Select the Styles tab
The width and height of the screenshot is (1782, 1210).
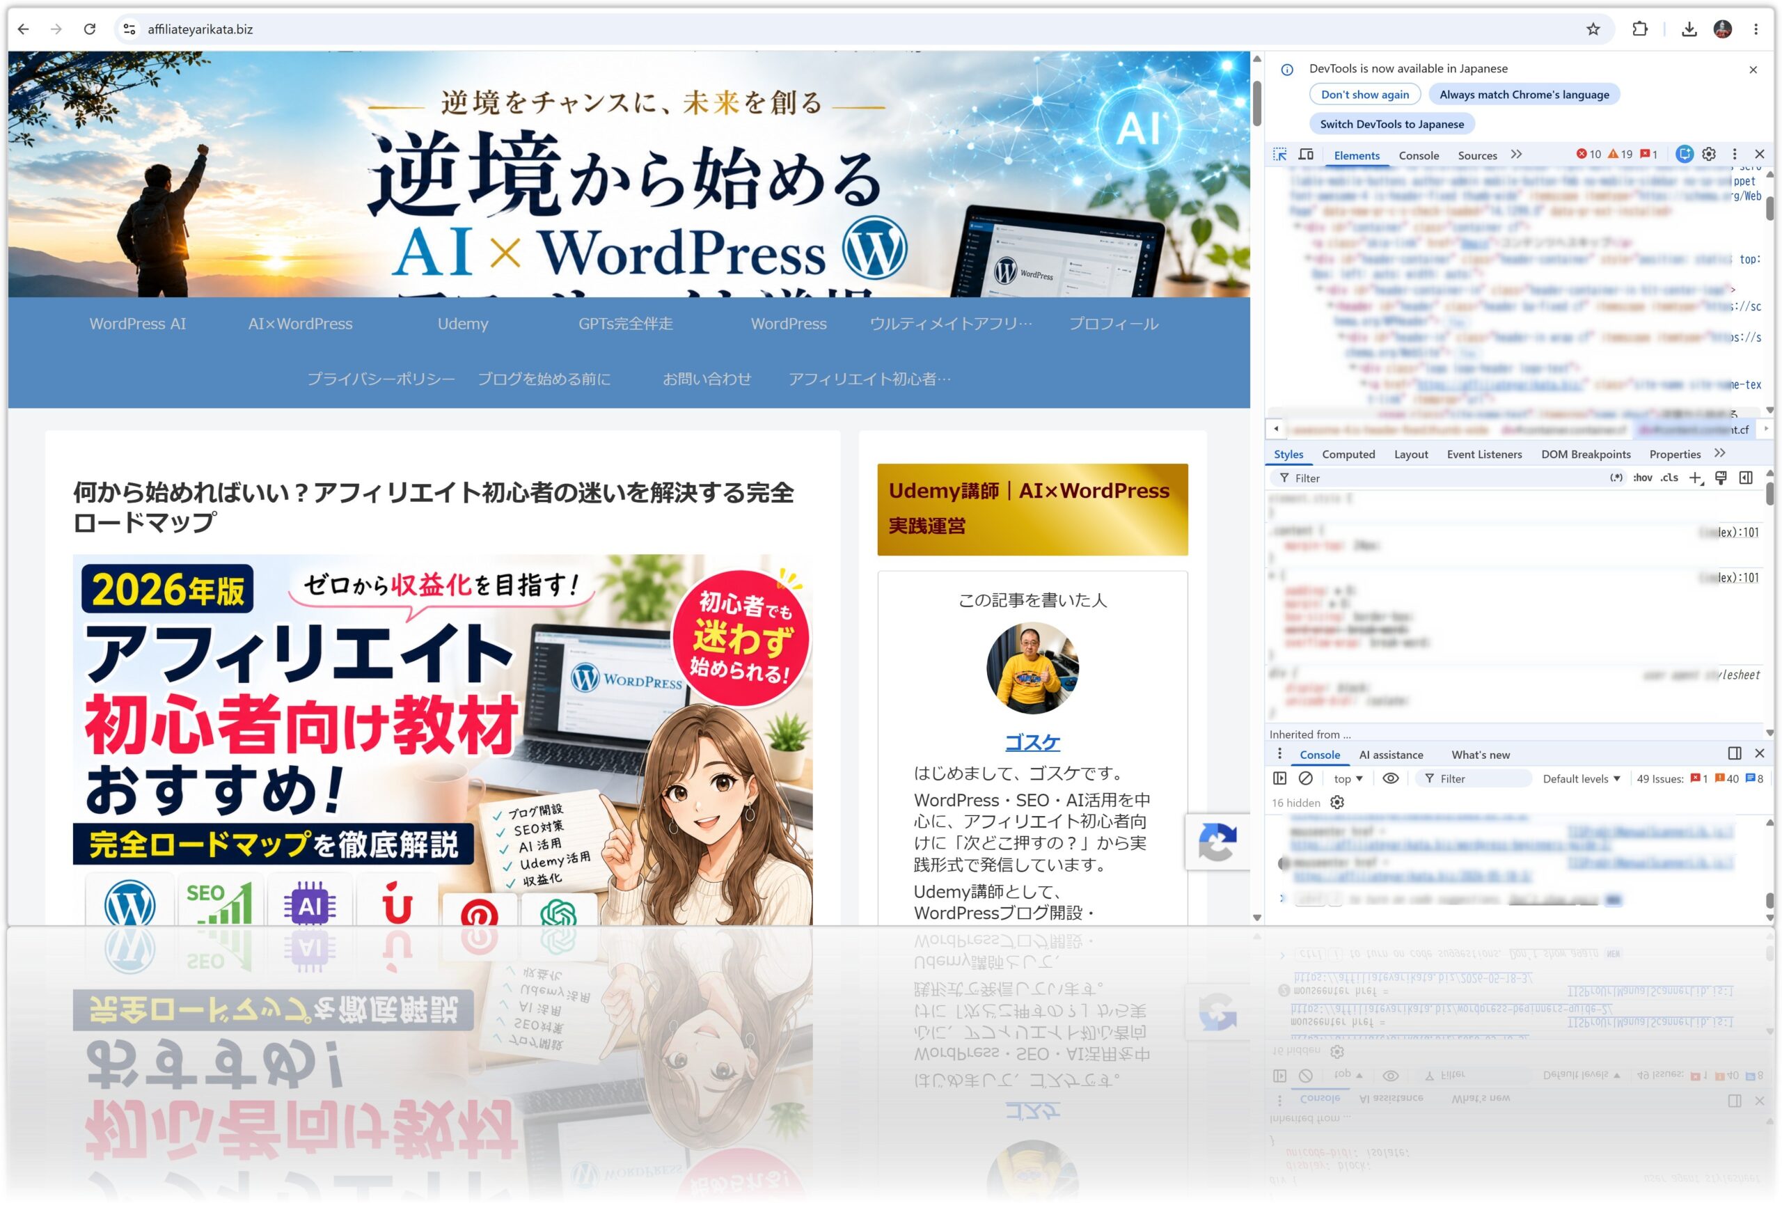point(1288,454)
